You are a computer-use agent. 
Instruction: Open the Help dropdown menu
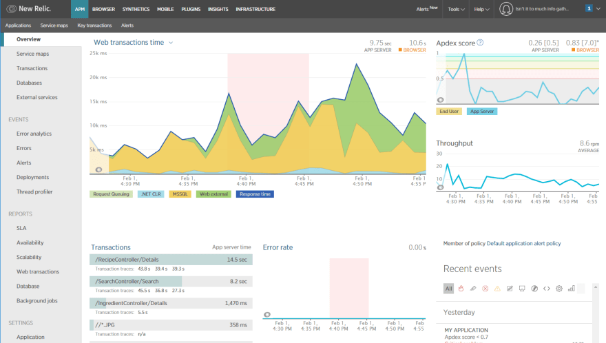481,9
